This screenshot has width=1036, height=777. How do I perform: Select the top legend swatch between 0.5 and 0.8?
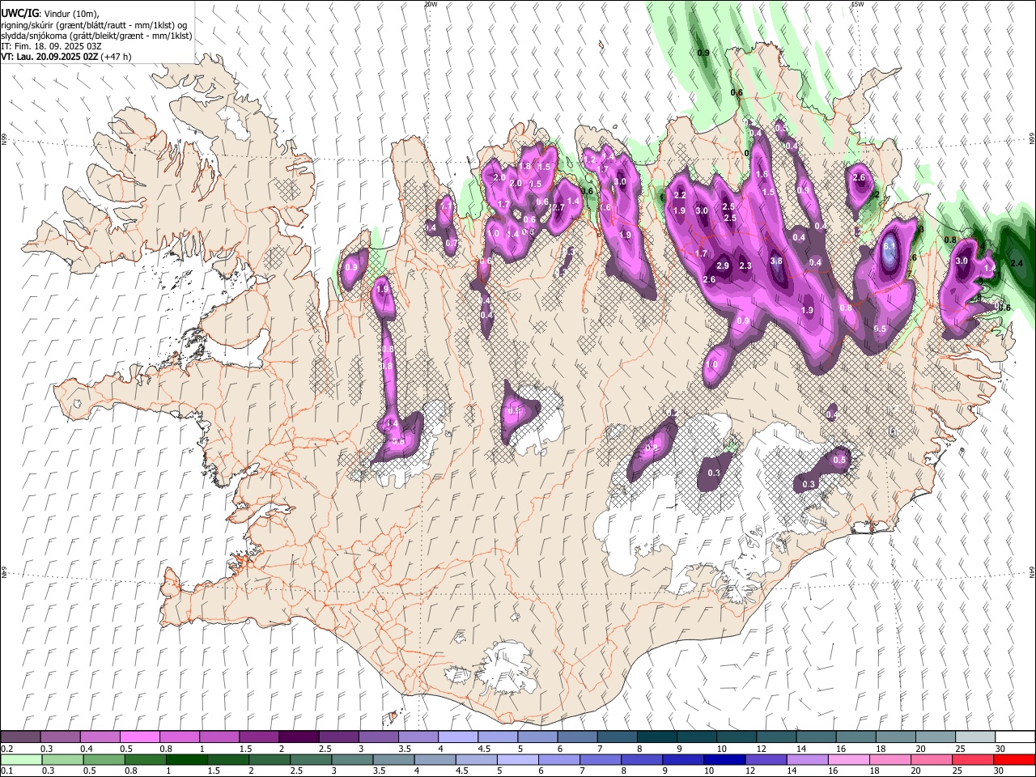pyautogui.click(x=139, y=737)
